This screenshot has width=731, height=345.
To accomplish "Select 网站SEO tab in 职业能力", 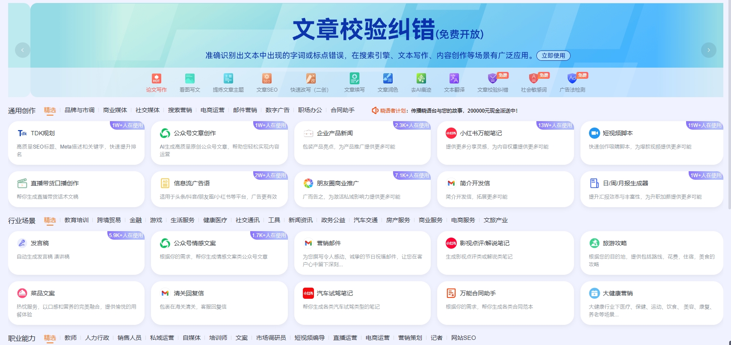I will [x=464, y=338].
